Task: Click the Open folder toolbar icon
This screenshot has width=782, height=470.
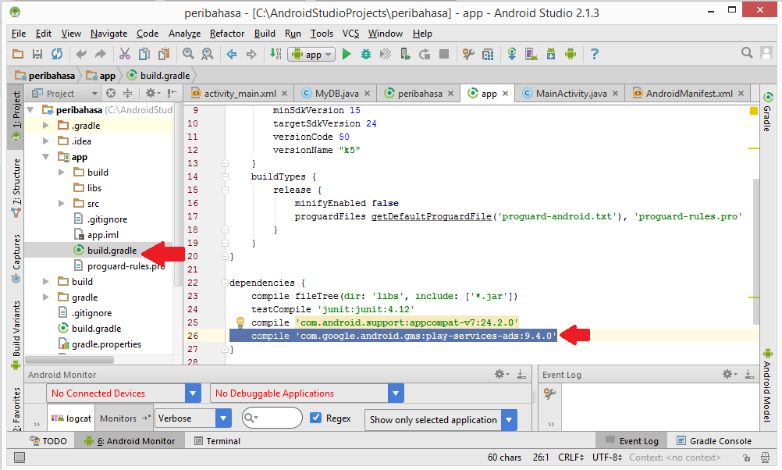Action: pos(18,54)
